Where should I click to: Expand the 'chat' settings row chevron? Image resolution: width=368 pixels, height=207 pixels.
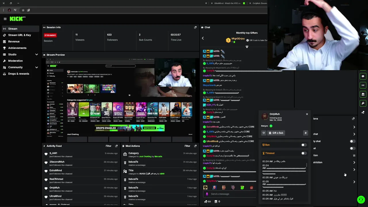354,134
